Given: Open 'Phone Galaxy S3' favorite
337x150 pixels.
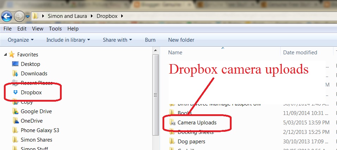Looking at the screenshot, I should (x=40, y=130).
